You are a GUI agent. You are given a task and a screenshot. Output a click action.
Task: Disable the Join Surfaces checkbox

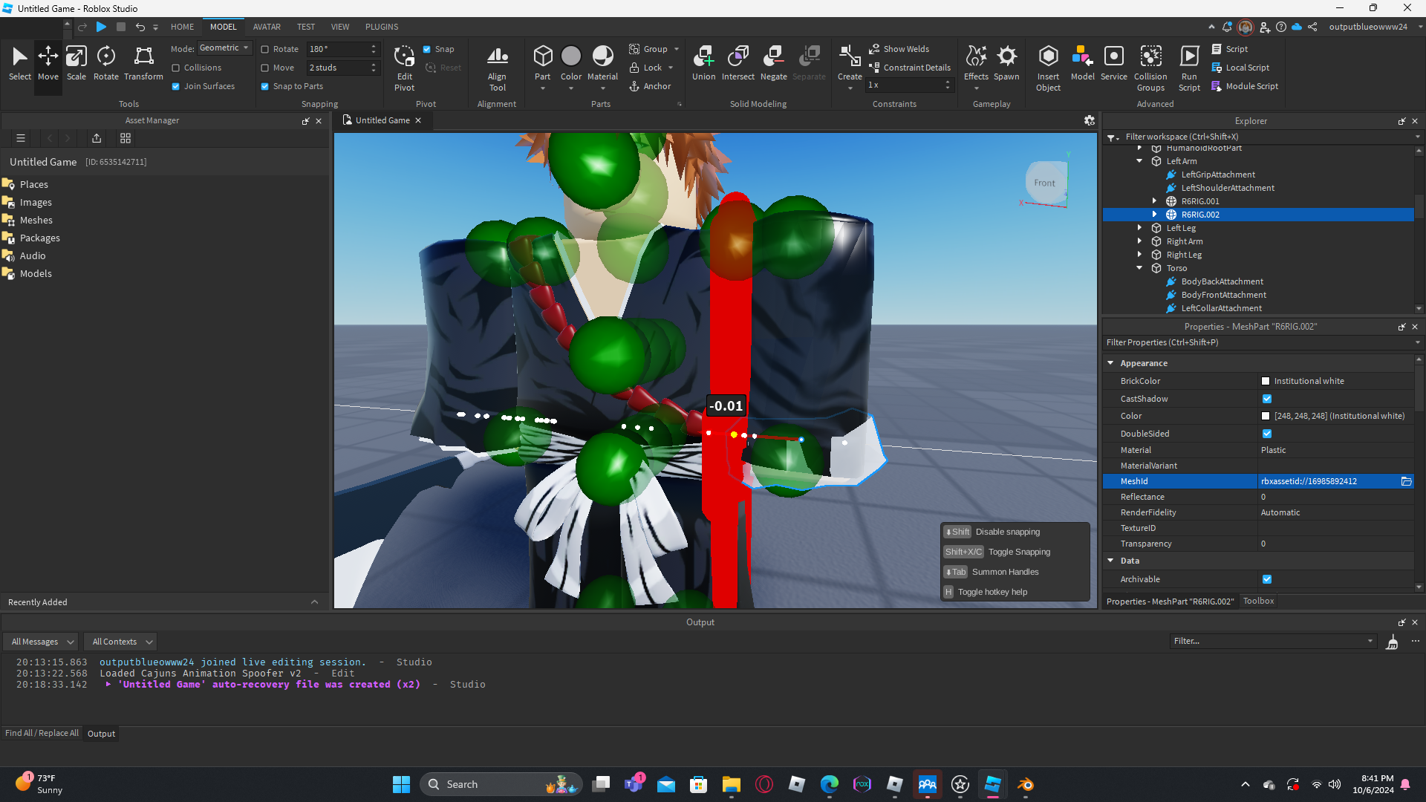[x=176, y=86]
